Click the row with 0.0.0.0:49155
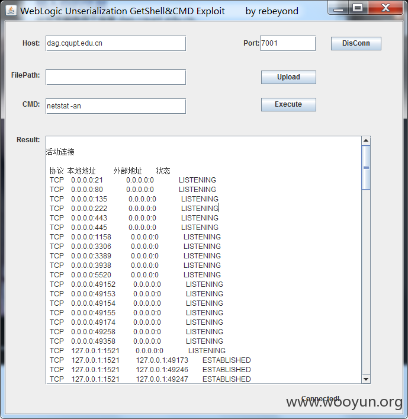 point(136,313)
